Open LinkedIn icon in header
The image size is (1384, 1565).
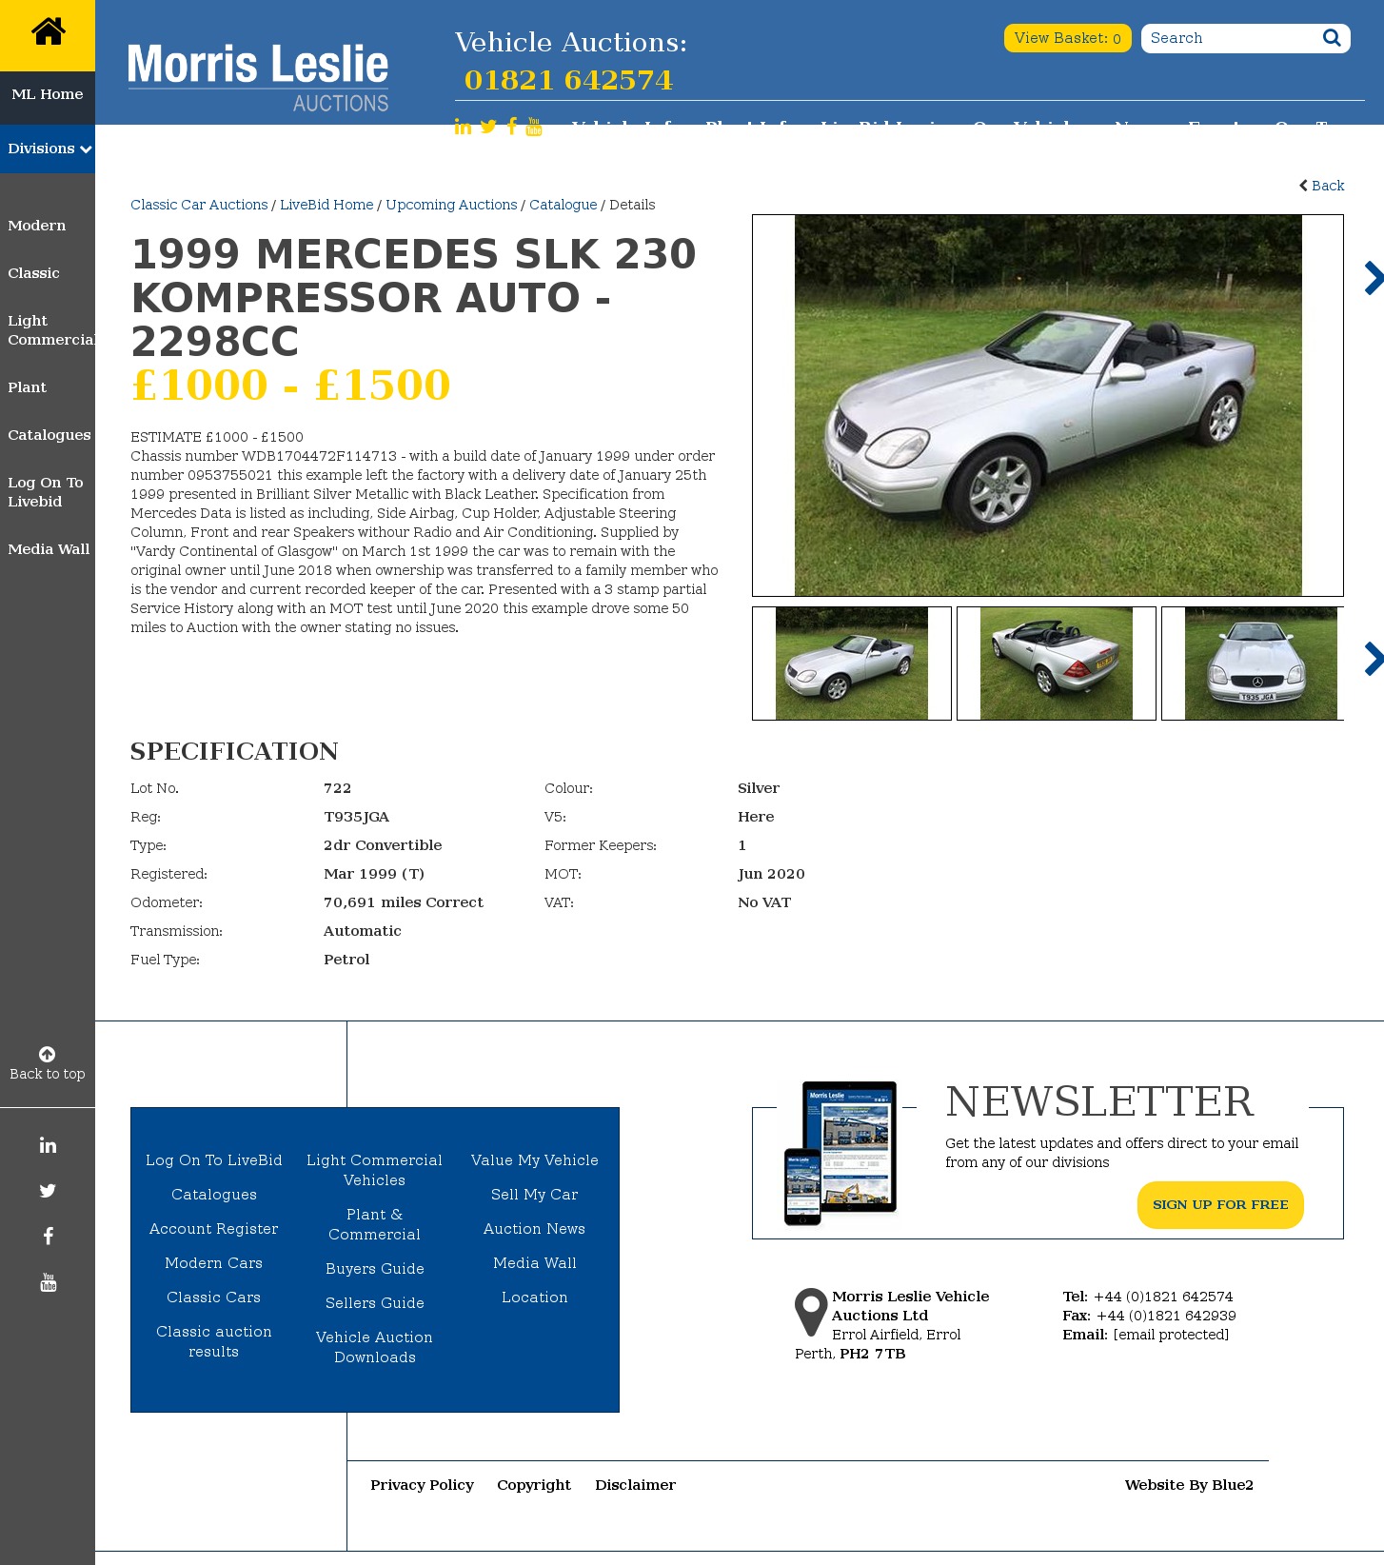pos(463,127)
